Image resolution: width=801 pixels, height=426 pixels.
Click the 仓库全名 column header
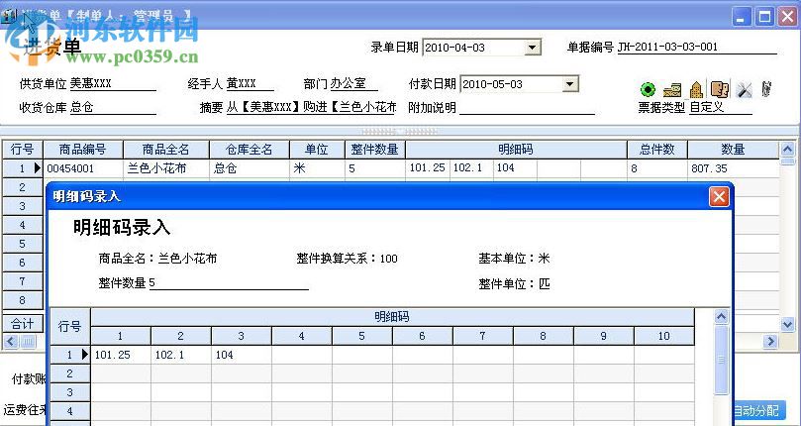pyautogui.click(x=250, y=150)
